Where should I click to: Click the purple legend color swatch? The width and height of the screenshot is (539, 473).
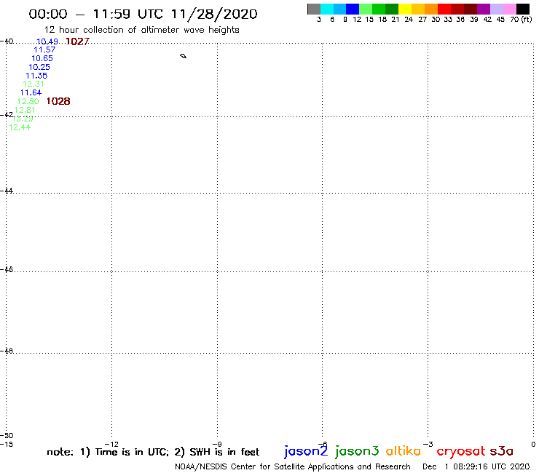tap(484, 9)
